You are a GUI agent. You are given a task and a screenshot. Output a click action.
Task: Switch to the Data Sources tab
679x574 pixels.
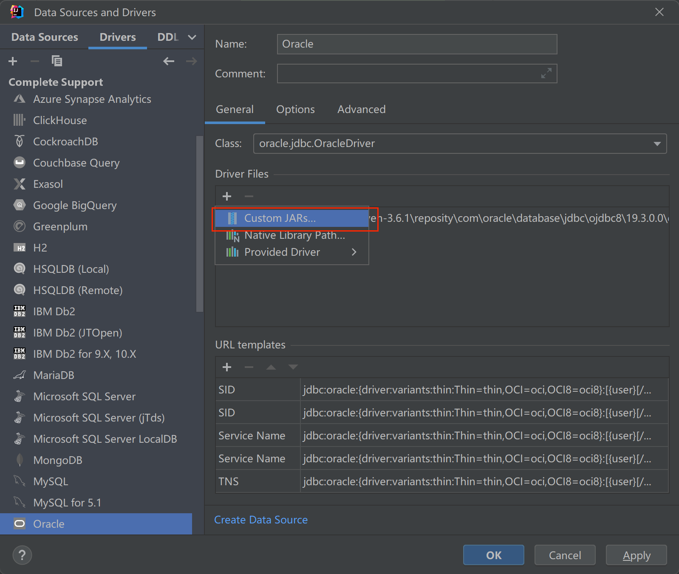(x=45, y=37)
